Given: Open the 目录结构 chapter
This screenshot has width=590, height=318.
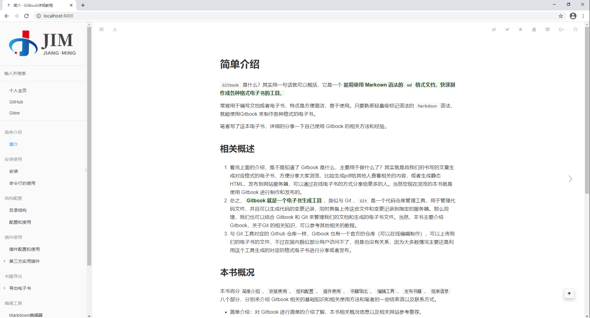Looking at the screenshot, I should (x=18, y=210).
